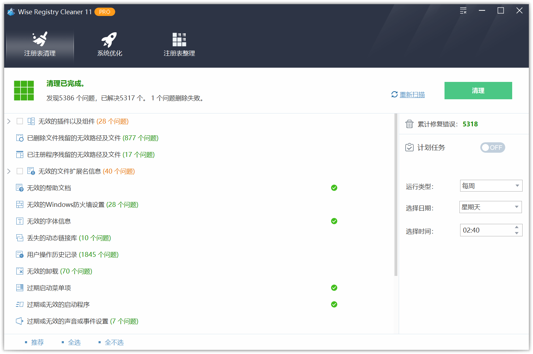Click the 全不选 link
Screen dimensions: 533x354
click(114, 342)
